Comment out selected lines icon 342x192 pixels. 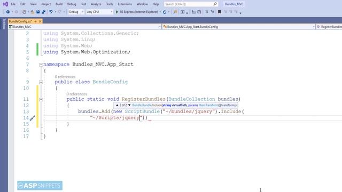point(207,12)
